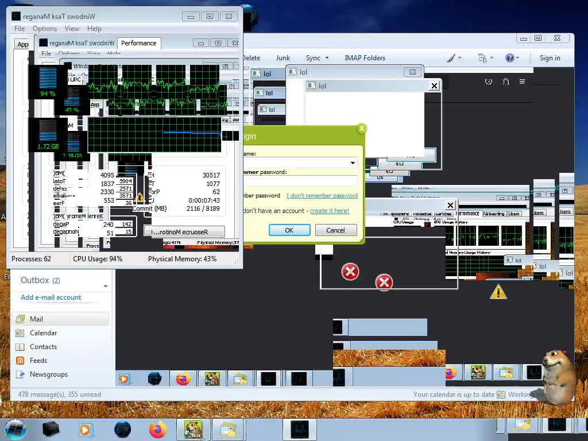Click the Physical Memory: 43% status text
Screen dimensions: 588x441
[182, 259]
